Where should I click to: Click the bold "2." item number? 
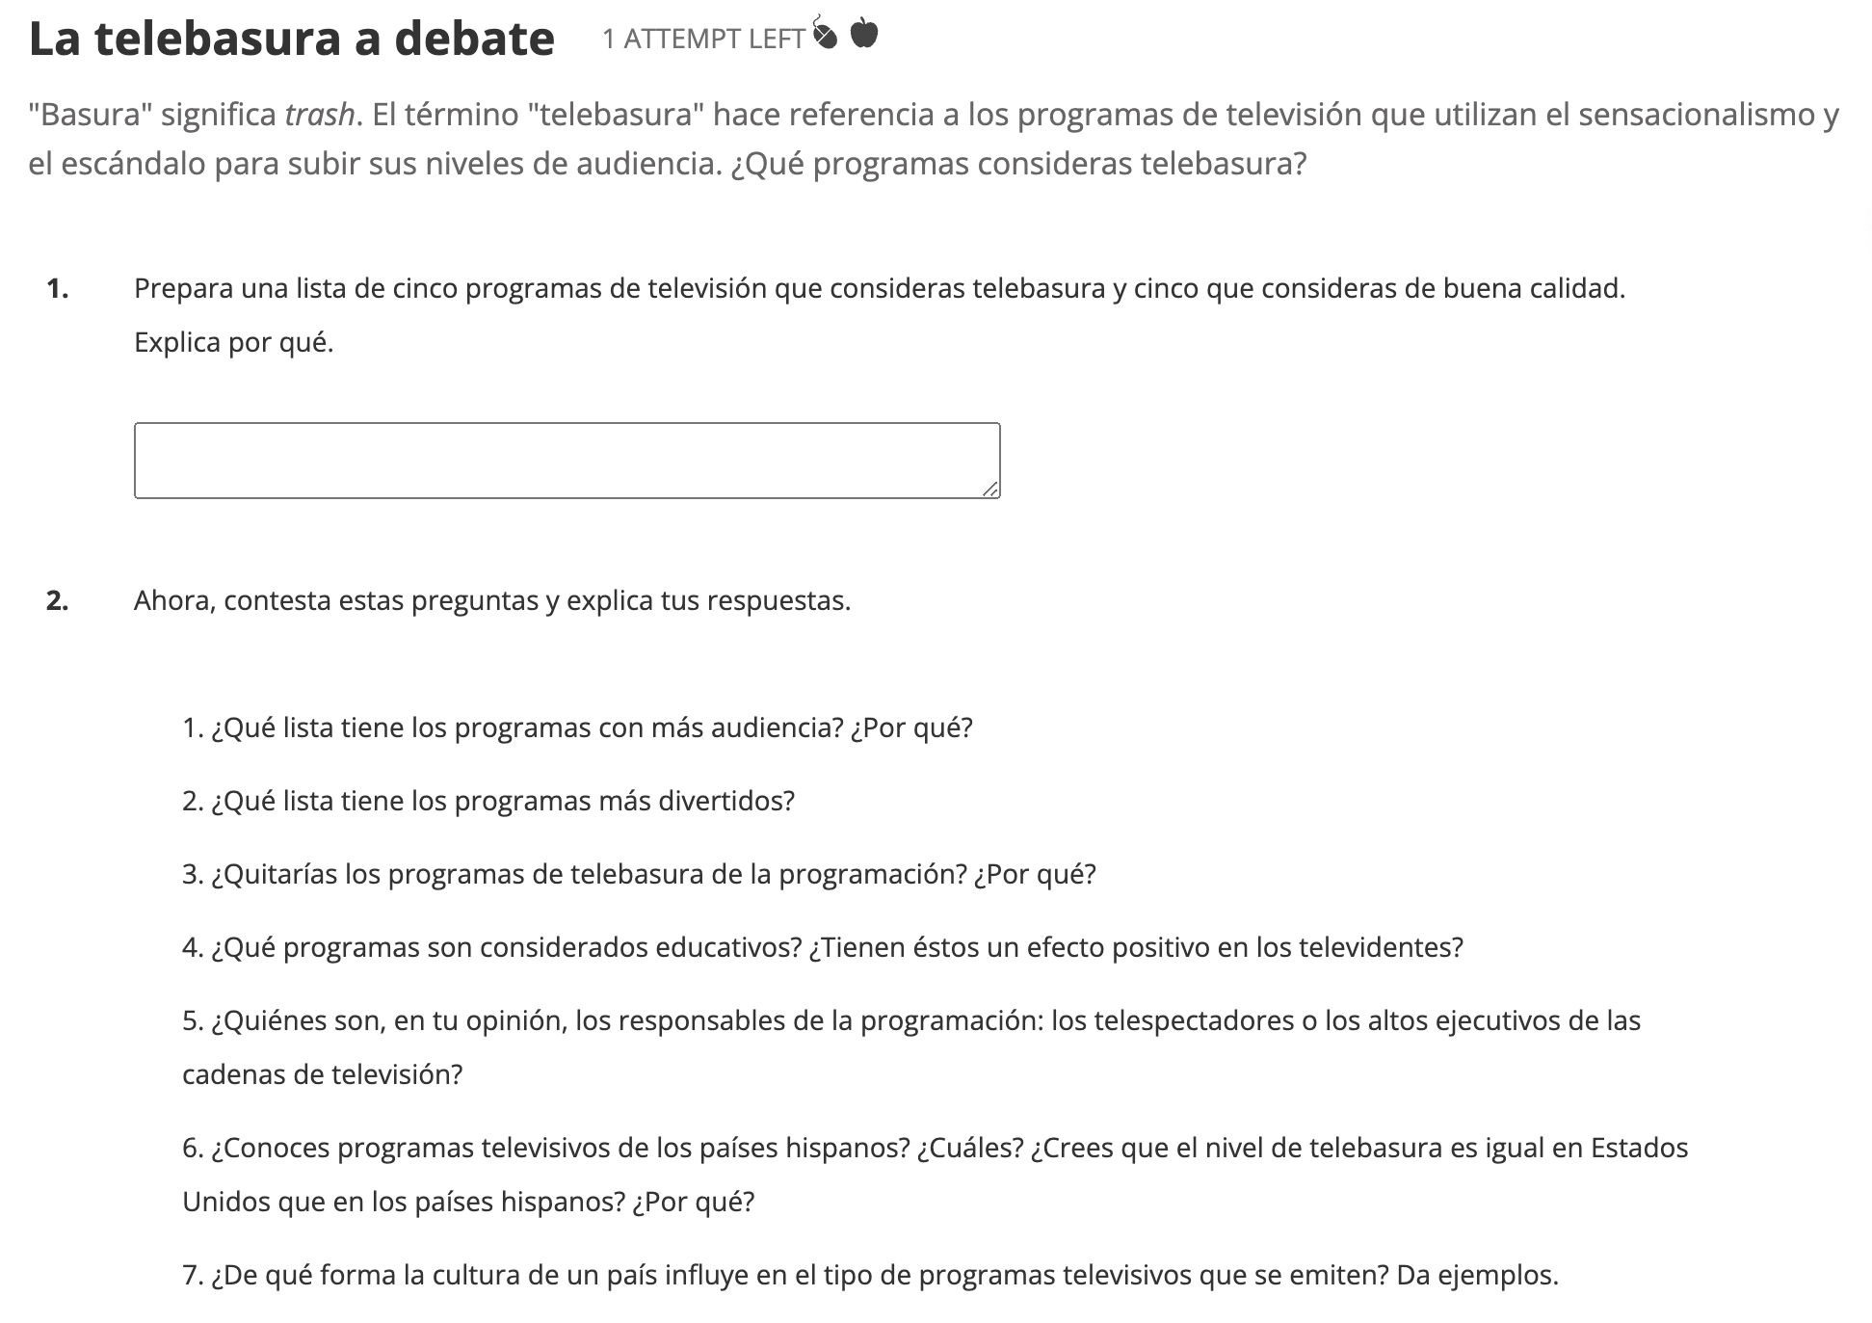tap(57, 600)
